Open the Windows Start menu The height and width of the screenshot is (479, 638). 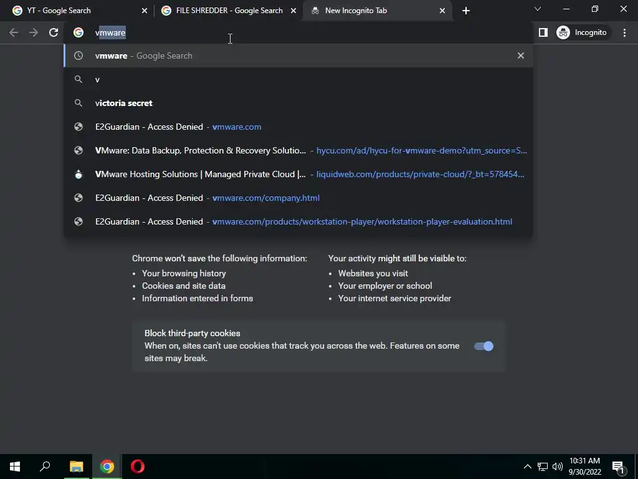coord(15,467)
